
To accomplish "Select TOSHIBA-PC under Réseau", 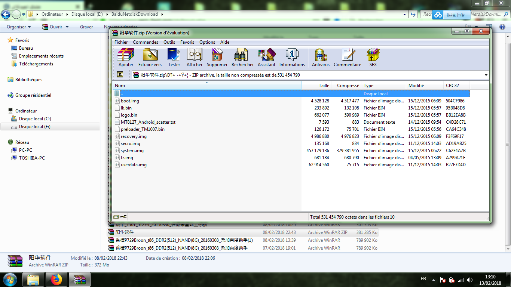I will (x=32, y=158).
